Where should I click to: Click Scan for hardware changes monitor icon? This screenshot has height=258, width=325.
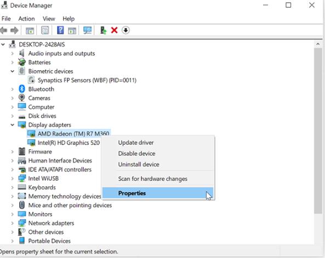coord(88,30)
